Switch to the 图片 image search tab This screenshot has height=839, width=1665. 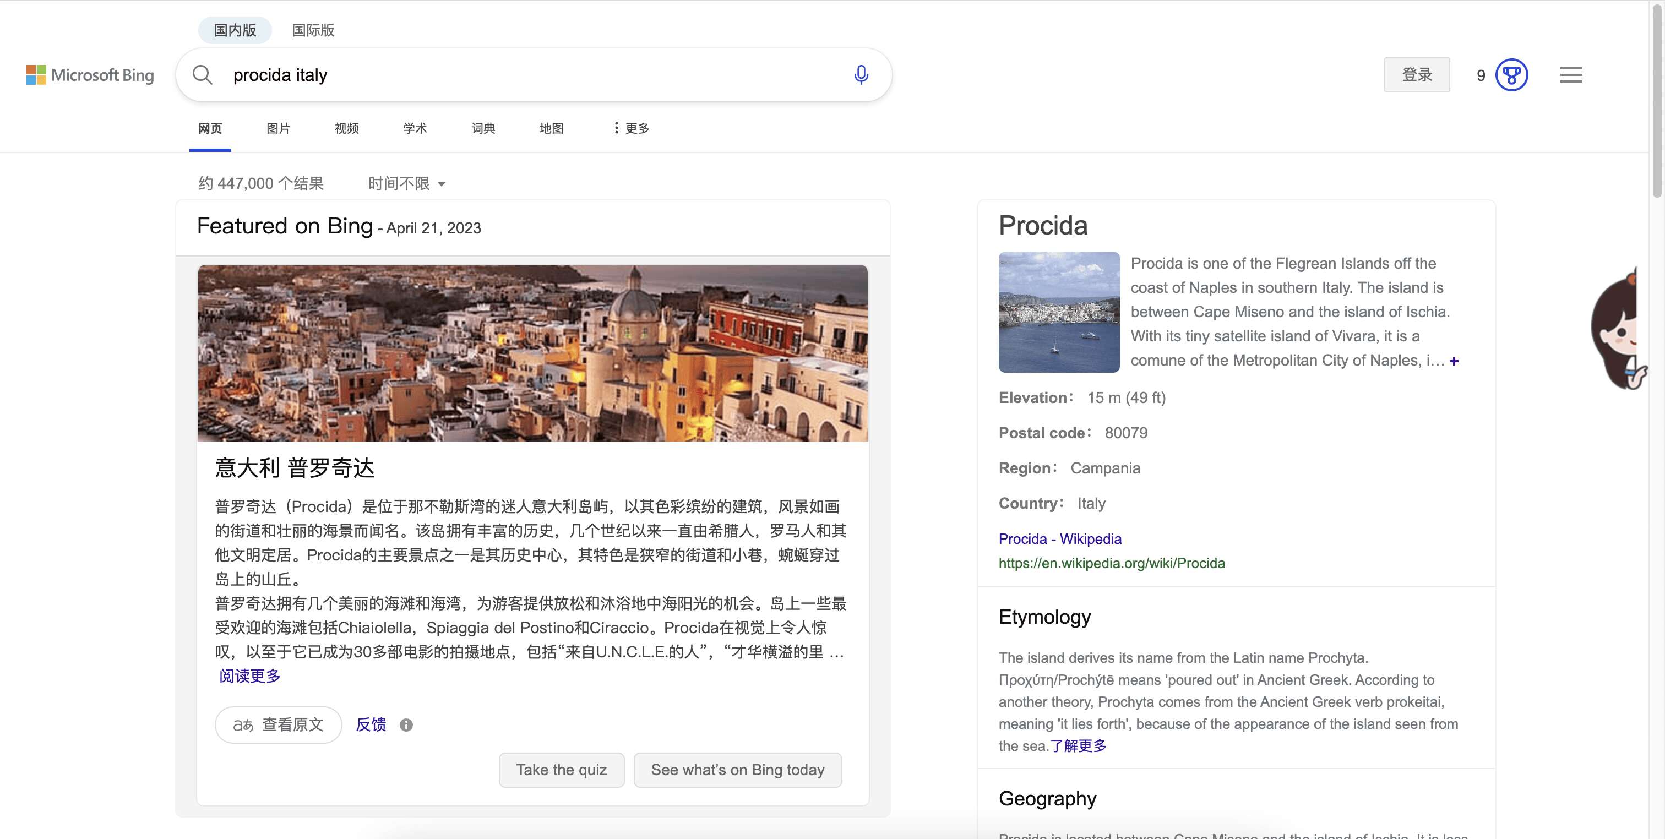coord(277,128)
